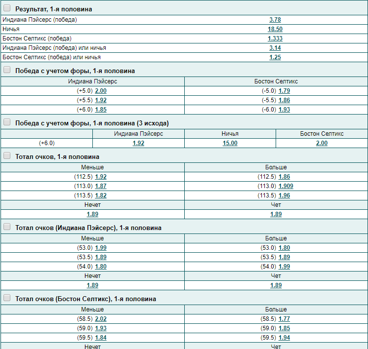Image resolution: width=368 pixels, height=349 pixels.
Task: Choose Индиана handicap (+6.0) odds 1.85
Action: click(101, 110)
